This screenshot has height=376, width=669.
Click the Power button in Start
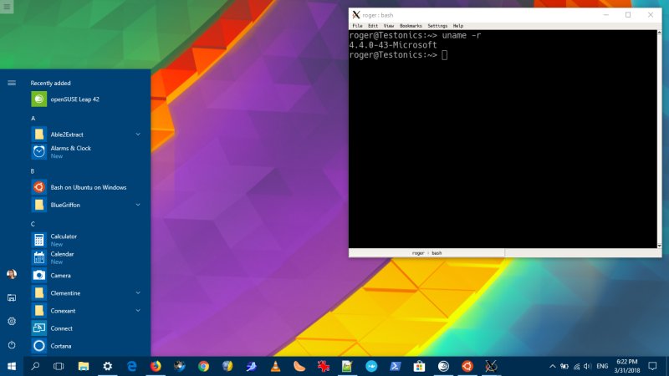point(12,344)
